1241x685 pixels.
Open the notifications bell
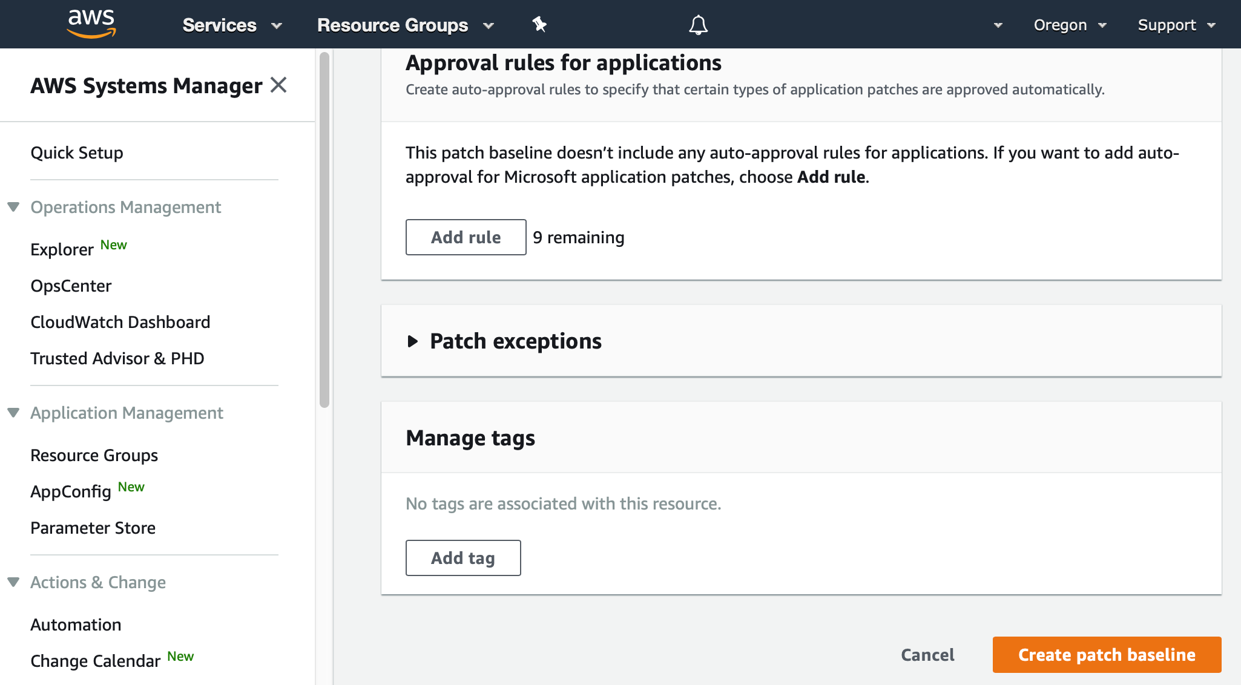click(697, 24)
